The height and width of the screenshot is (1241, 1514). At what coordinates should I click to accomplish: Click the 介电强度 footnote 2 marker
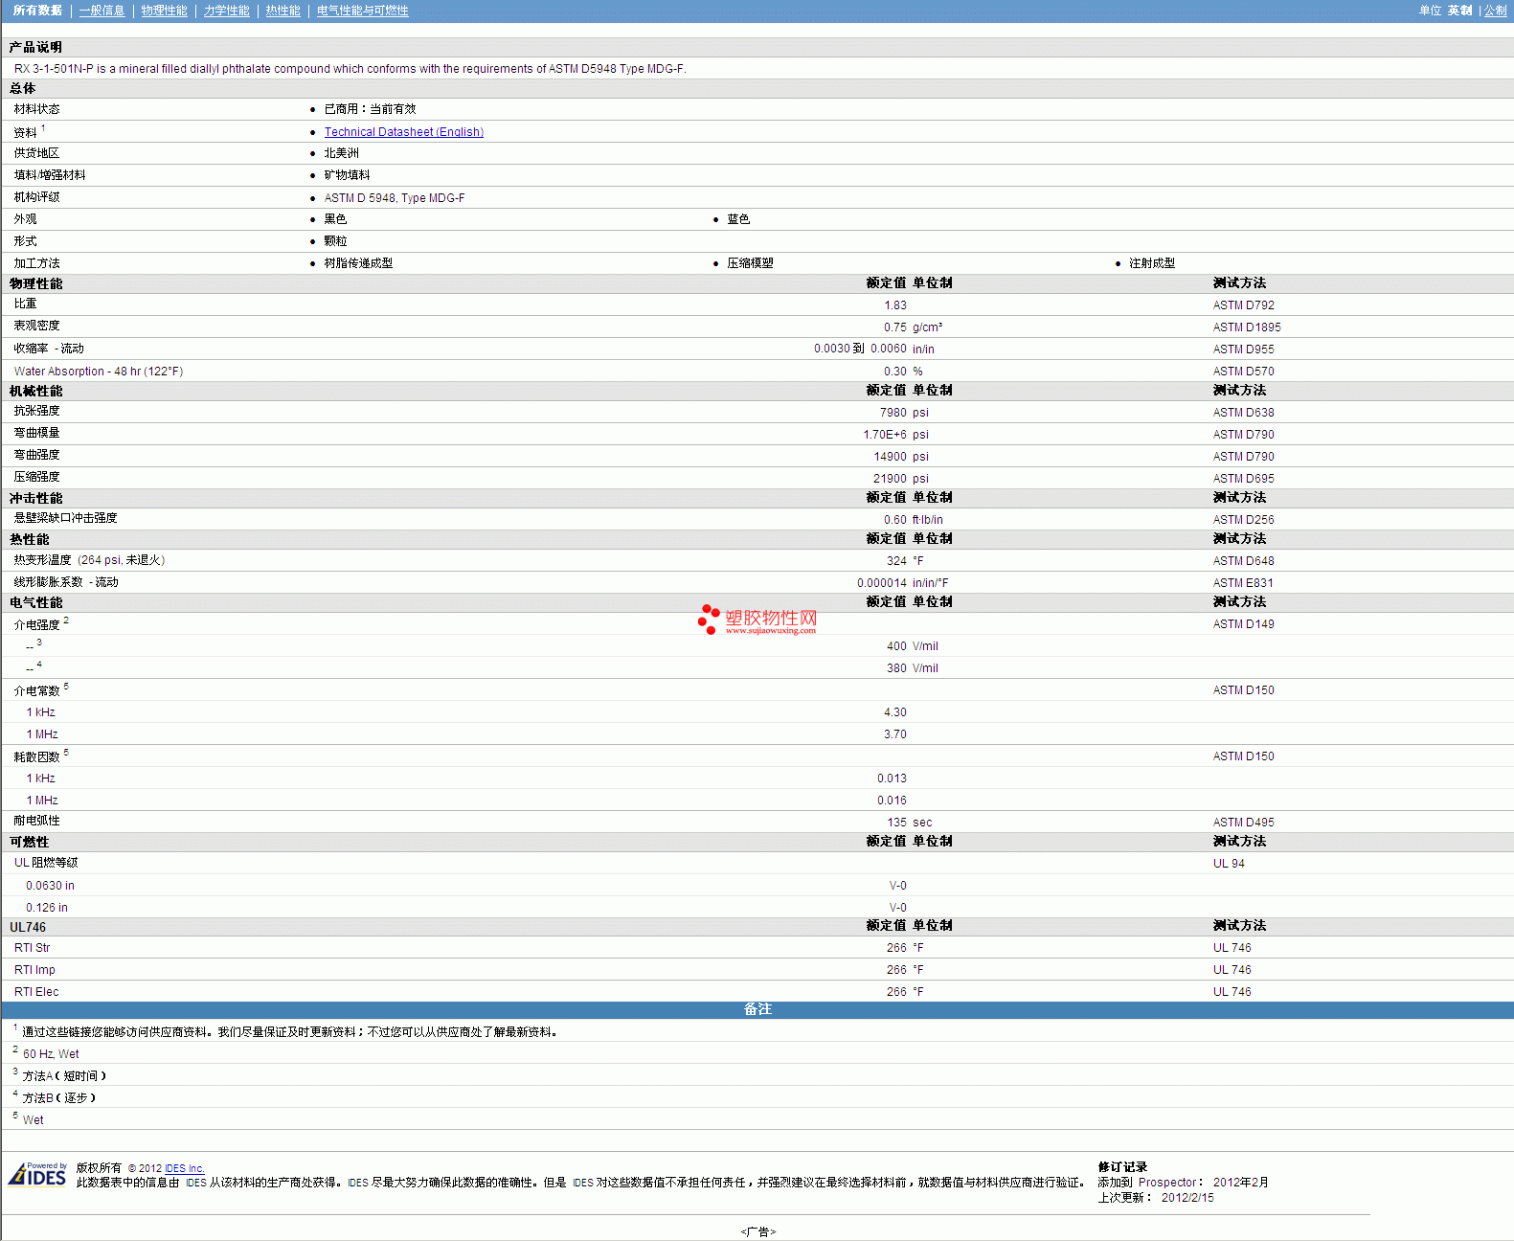[x=66, y=620]
